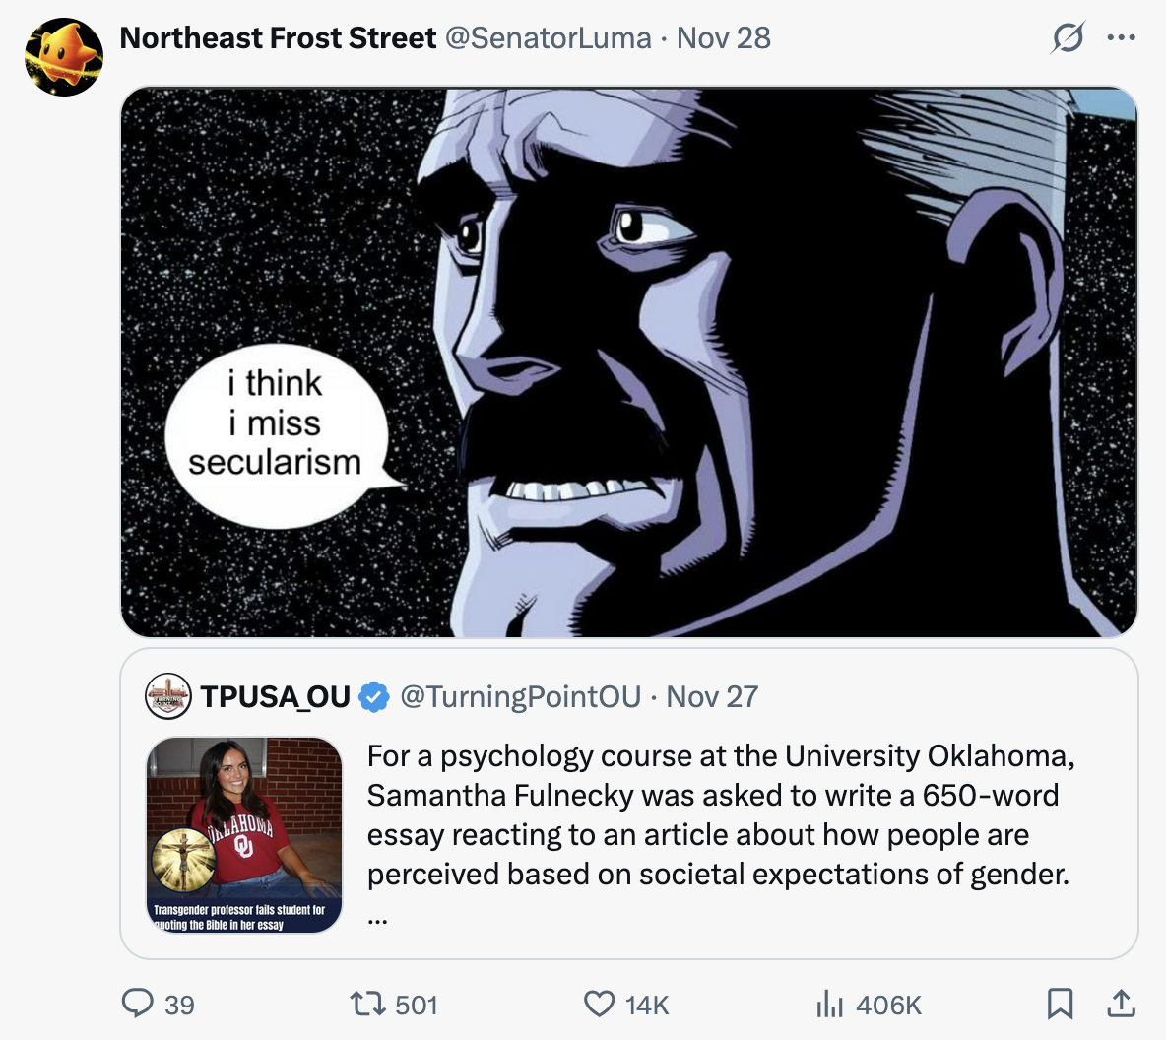1166x1040 pixels.
Task: Retweet the post using the repost icon
Action: click(366, 1004)
